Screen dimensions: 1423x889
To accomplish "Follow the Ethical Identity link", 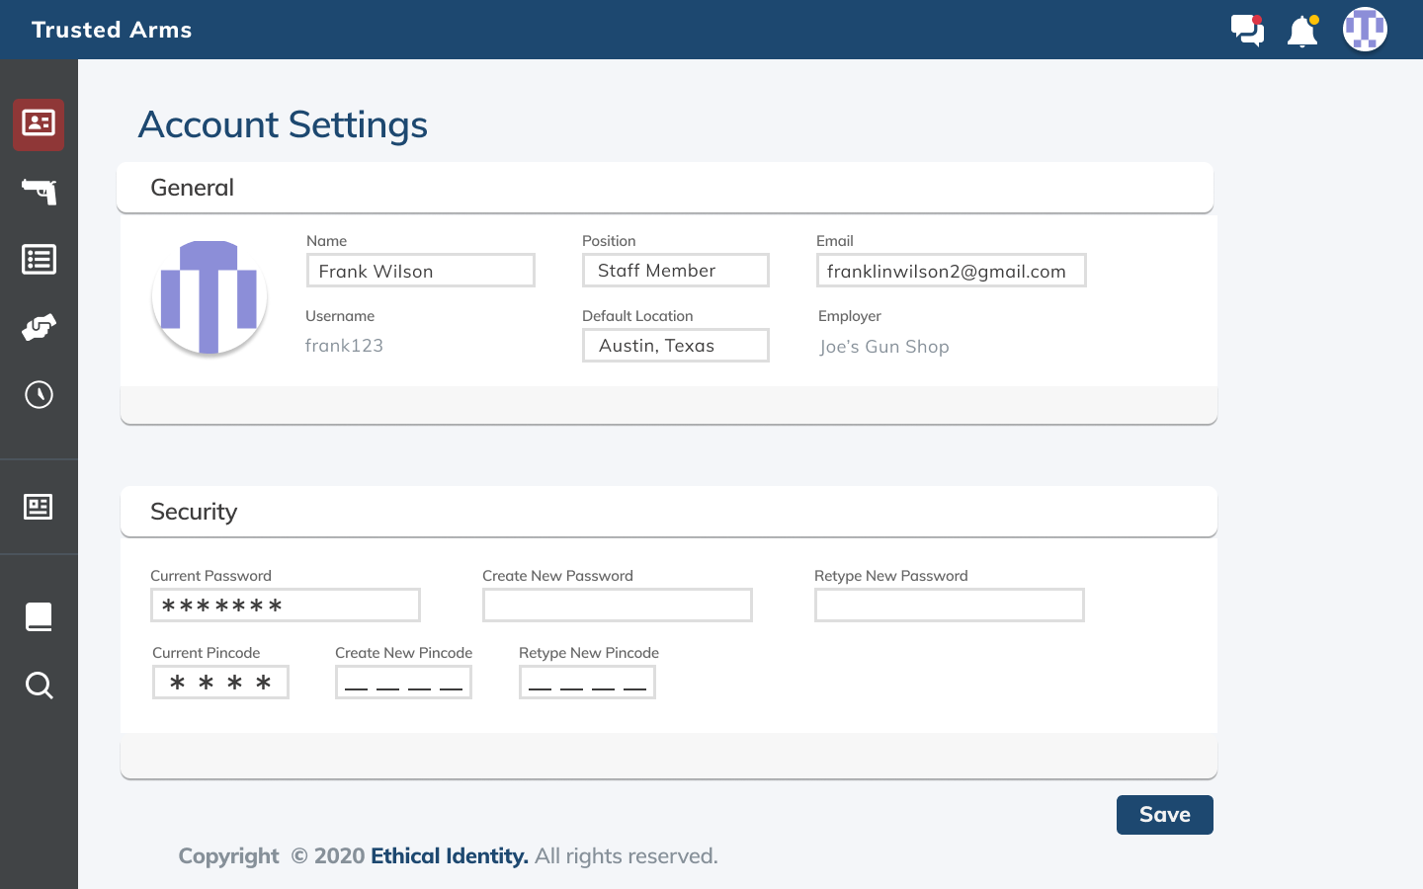I will tap(450, 856).
